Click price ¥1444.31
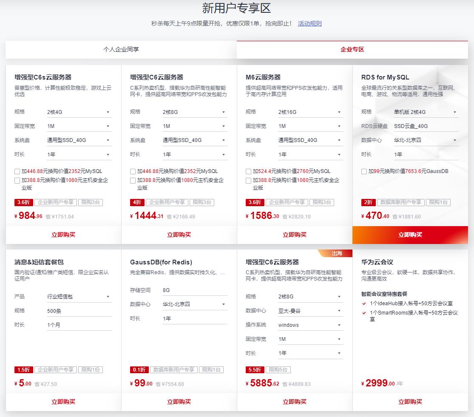This screenshot has width=474, height=417. 147,216
